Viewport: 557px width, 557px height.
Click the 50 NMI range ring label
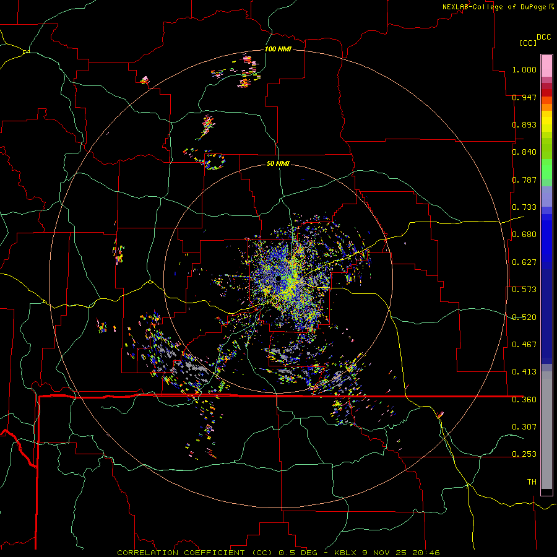click(278, 163)
